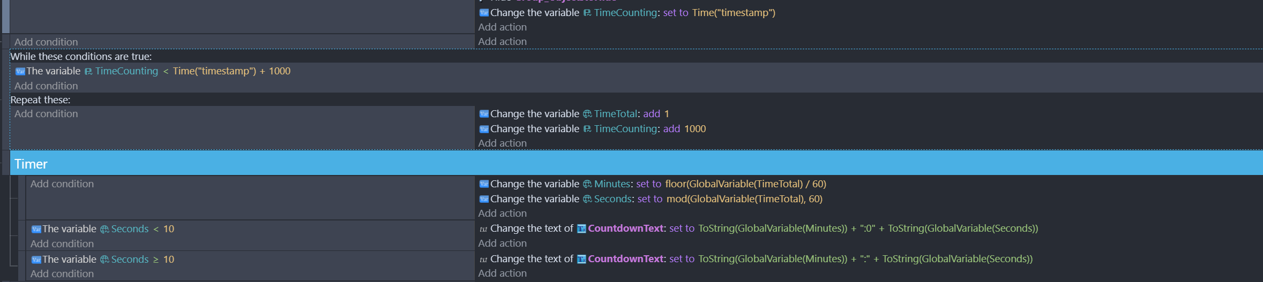Screen dimensions: 1263x282
Task: Click variable icon before TimeTotal add action
Action: (484, 114)
